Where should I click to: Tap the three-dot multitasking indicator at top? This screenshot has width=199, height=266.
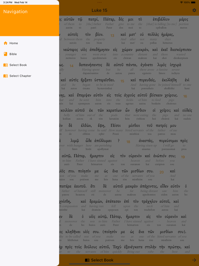[99, 2]
